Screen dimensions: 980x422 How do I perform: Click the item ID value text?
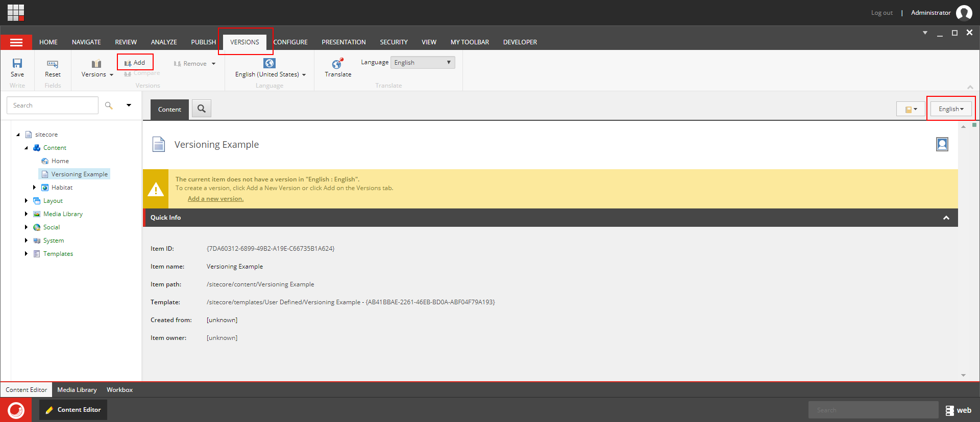(271, 249)
